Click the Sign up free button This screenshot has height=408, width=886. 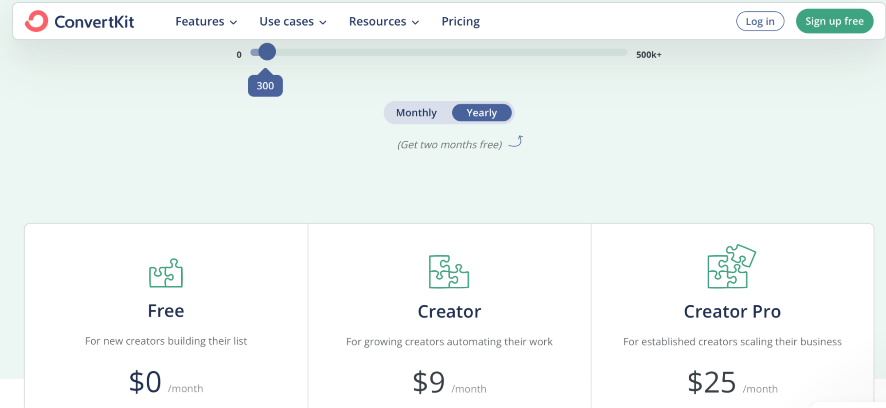835,21
